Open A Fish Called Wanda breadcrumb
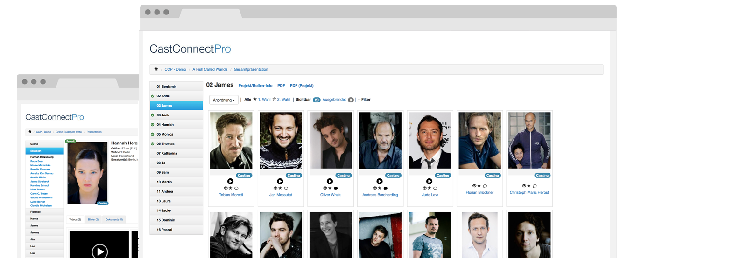Image resolution: width=747 pixels, height=258 pixels. tap(210, 69)
